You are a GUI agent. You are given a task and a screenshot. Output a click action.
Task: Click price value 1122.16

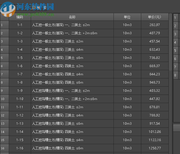(155, 140)
